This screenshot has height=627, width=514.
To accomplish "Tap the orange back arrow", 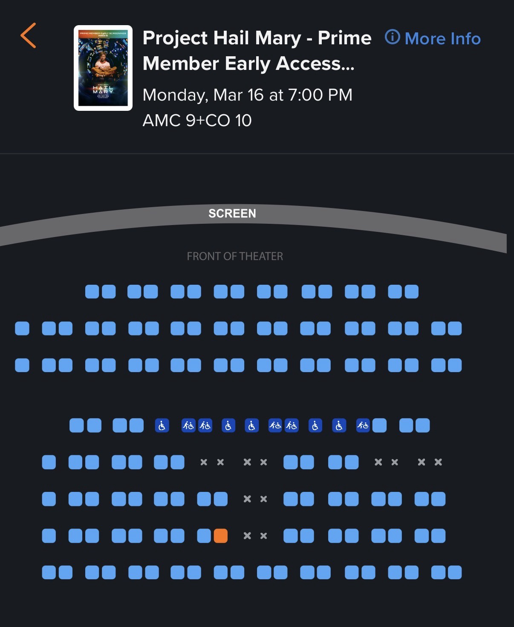I will pyautogui.click(x=28, y=36).
